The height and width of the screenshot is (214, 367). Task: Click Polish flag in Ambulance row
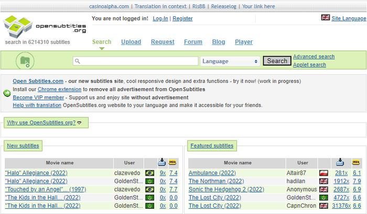(x=323, y=173)
